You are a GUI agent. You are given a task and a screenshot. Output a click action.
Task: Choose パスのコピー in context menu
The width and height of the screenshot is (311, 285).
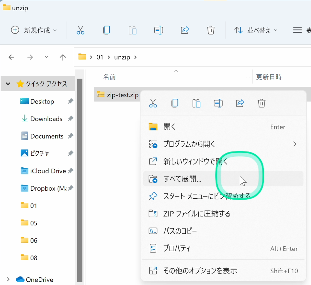point(223,231)
